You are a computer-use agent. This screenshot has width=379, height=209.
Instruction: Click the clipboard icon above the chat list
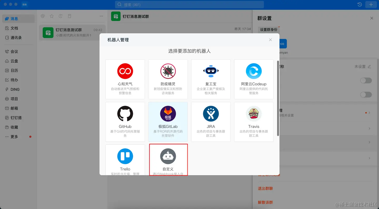coord(69,16)
